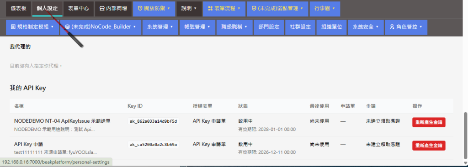Click the user icon on 角色管控

392,27
